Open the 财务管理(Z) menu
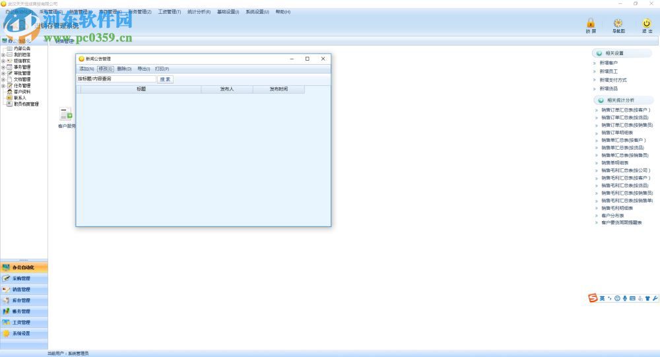This screenshot has width=660, height=357. [x=140, y=12]
